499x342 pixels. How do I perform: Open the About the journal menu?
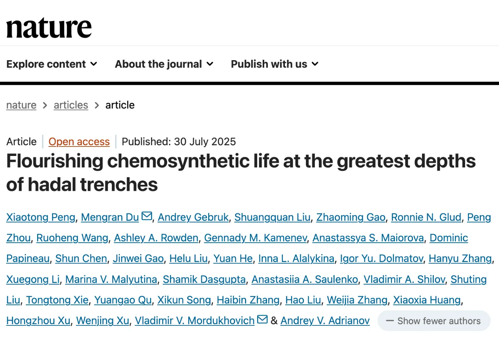pos(164,64)
